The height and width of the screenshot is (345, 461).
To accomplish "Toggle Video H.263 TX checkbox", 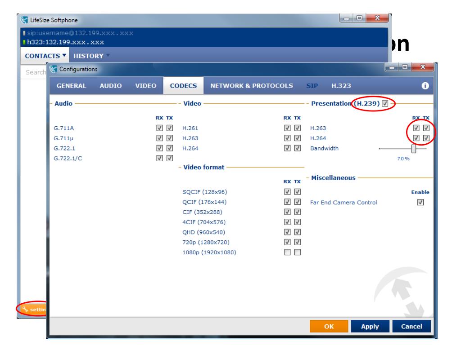I will (x=298, y=138).
